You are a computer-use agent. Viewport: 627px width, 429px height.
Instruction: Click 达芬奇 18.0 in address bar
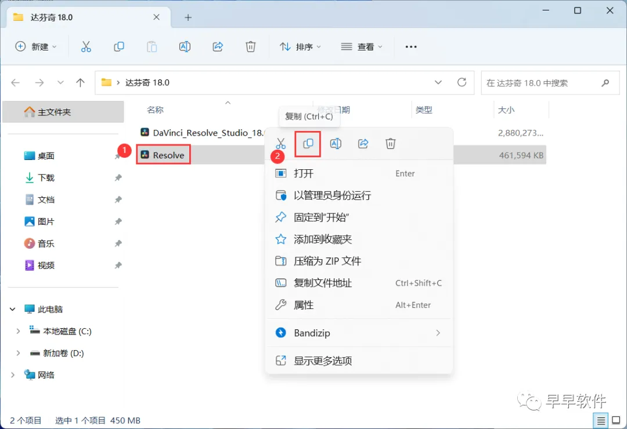(147, 83)
